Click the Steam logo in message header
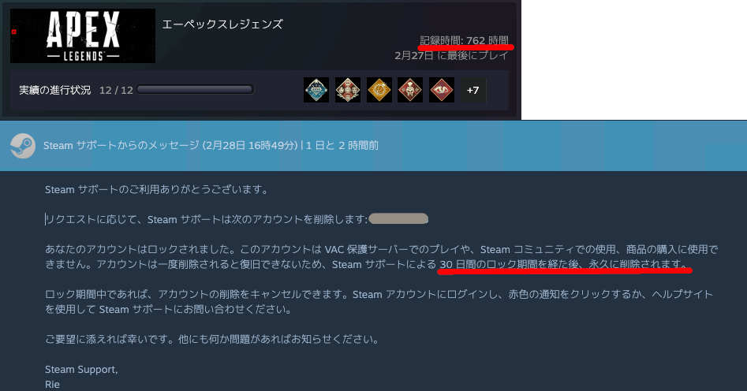Viewport: 747px width, 391px height. (23, 145)
